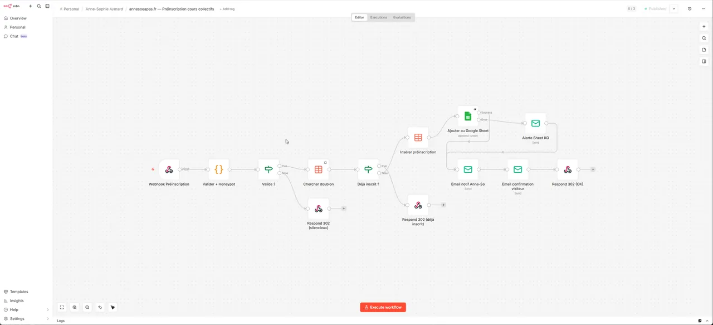Switch to the Evaluations tab
The image size is (713, 325).
[x=402, y=17]
